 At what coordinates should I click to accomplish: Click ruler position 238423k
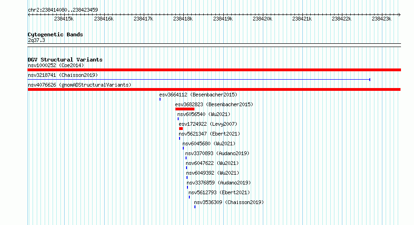tap(381, 19)
